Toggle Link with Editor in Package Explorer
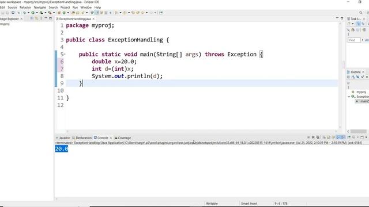 pos(36,18)
